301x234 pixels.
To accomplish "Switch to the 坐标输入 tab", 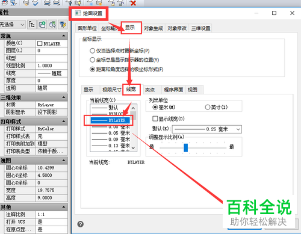I will click(x=110, y=28).
